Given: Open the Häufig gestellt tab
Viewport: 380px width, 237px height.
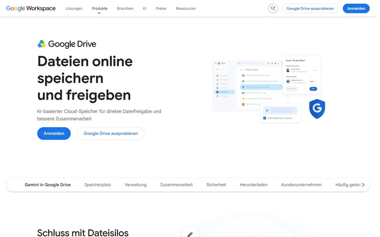Looking at the screenshot, I should (348, 185).
